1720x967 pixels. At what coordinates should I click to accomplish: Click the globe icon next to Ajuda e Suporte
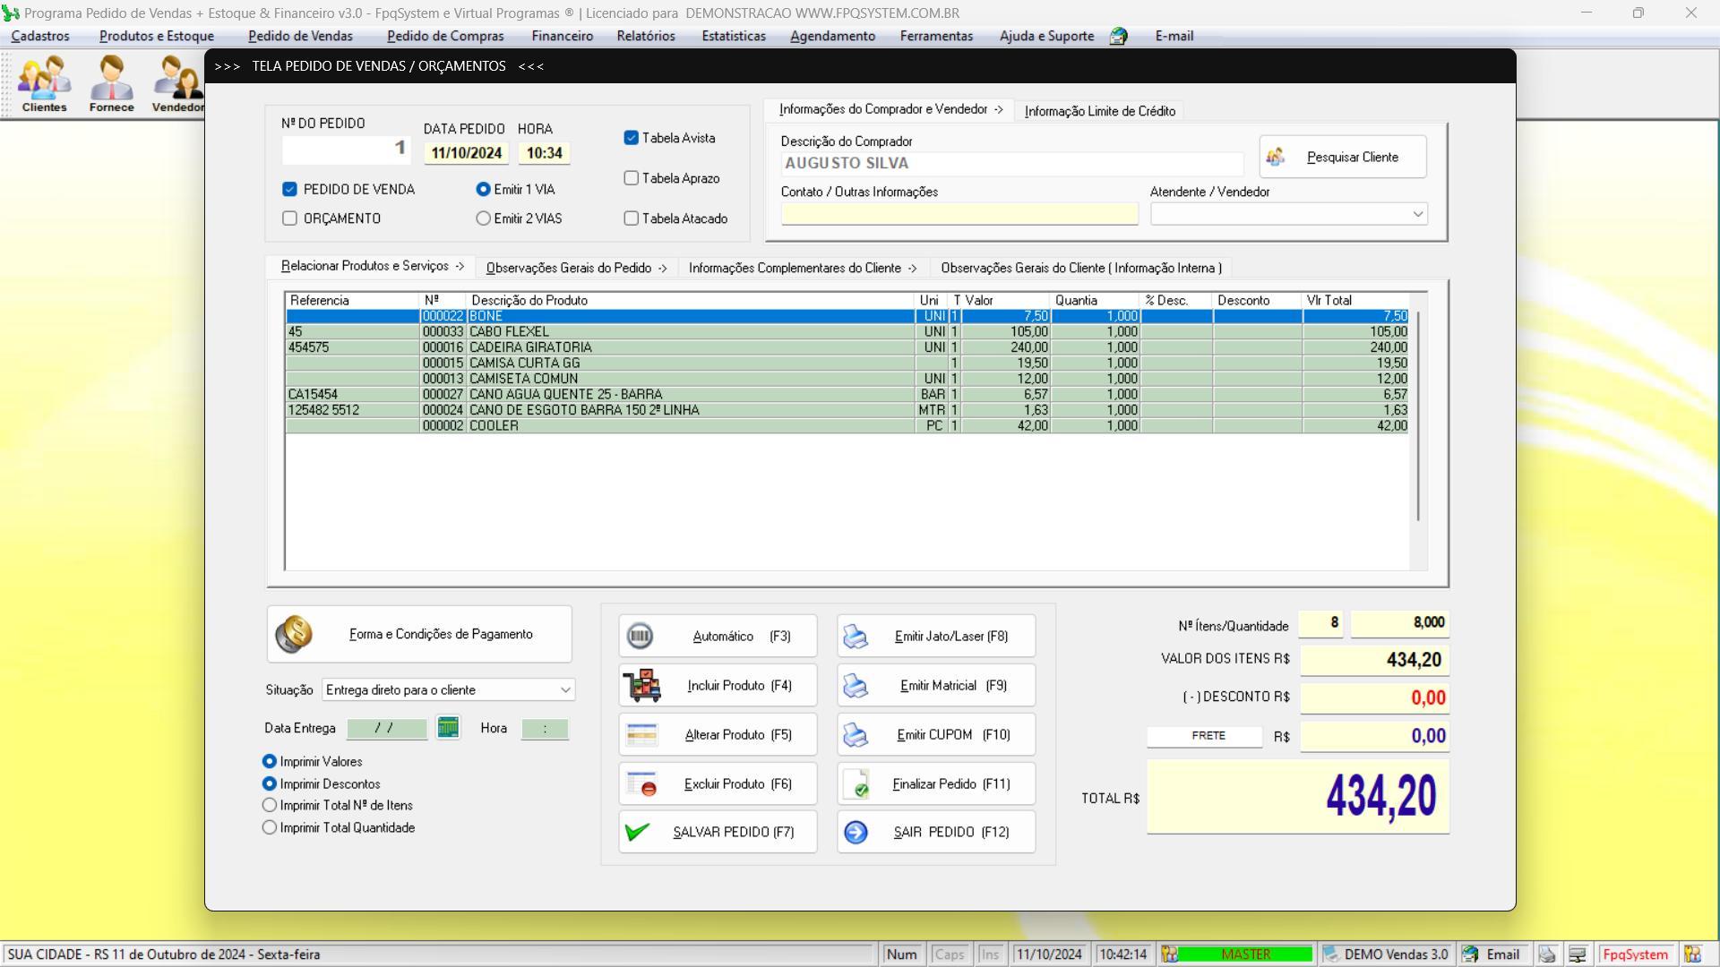point(1118,37)
